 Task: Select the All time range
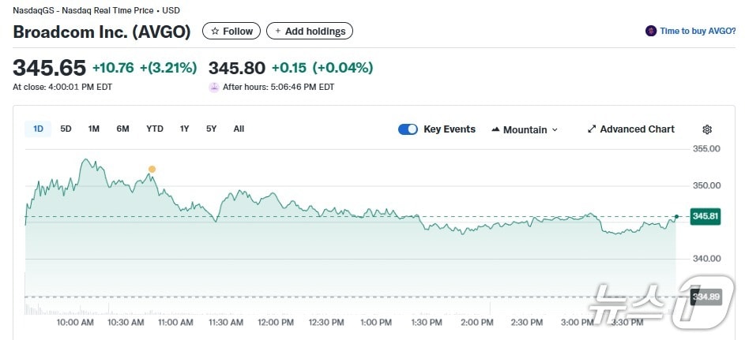tap(239, 129)
